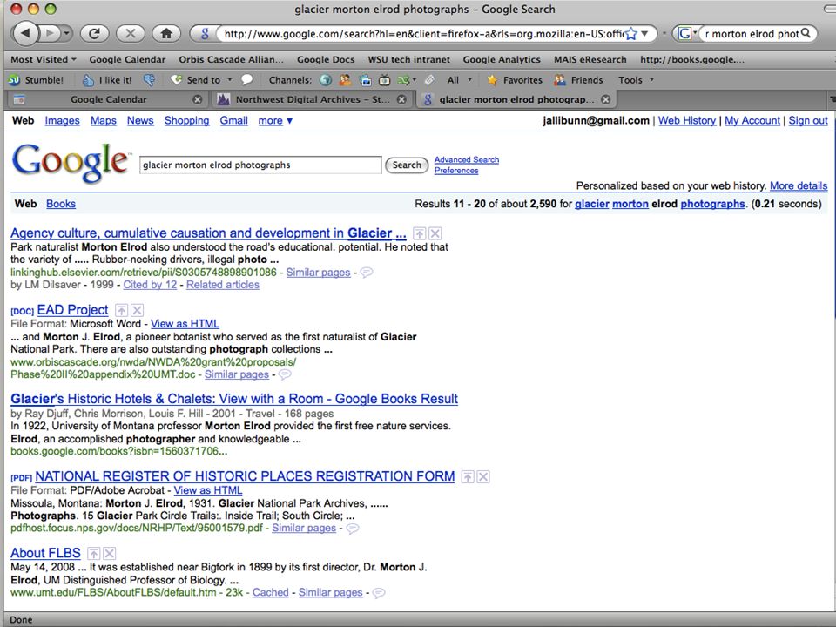The width and height of the screenshot is (836, 627).
Task: Stop loading with the X button
Action: pos(130,34)
